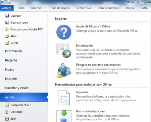Click the Documento1 window title

click(x=135, y=2)
